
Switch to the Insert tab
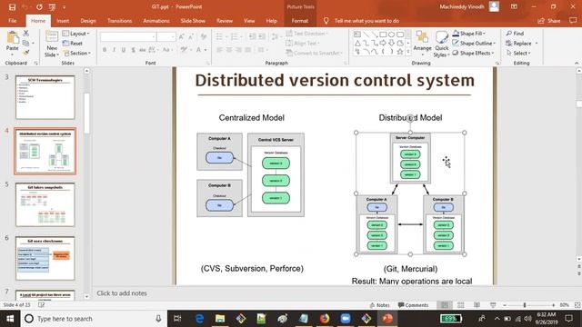pyautogui.click(x=63, y=21)
